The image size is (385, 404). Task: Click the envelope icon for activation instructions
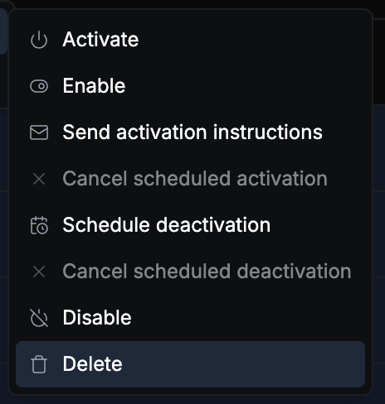39,132
